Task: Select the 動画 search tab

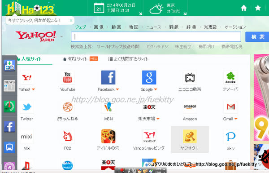Action: (116, 27)
